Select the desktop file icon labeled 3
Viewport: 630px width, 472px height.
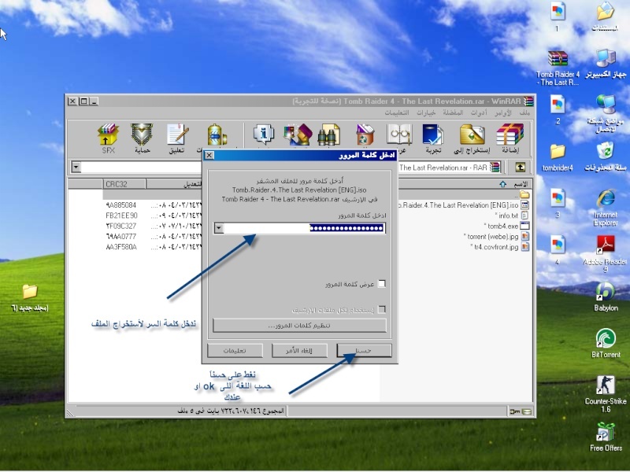click(x=558, y=203)
